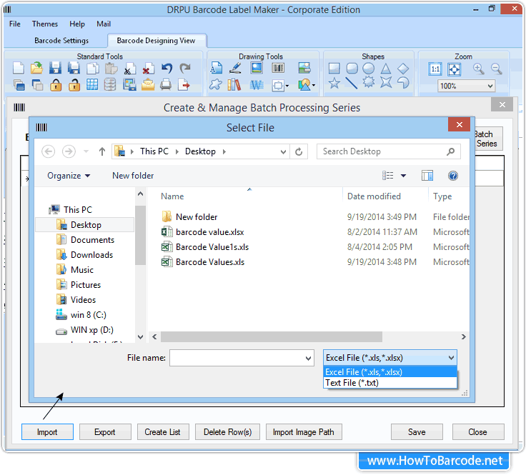Screen dimensions: 526x475
Task: Switch to the Barcode Settings tab
Action: coord(61,41)
